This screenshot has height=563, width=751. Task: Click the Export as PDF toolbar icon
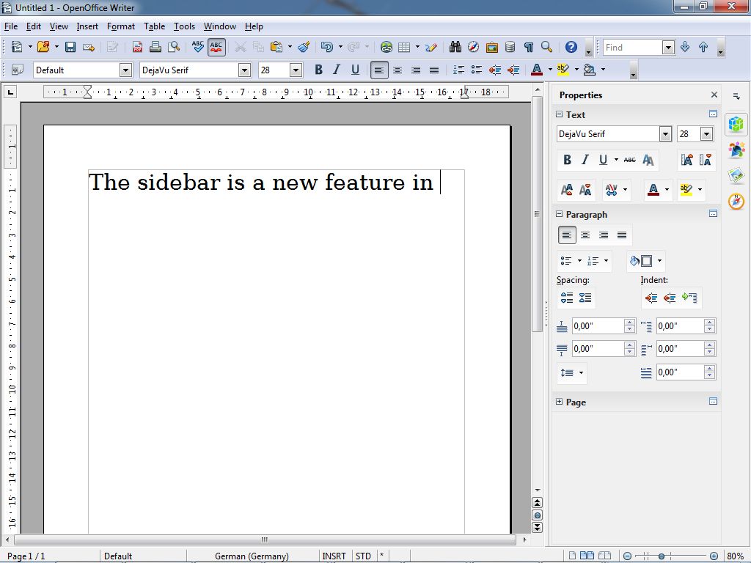point(137,47)
